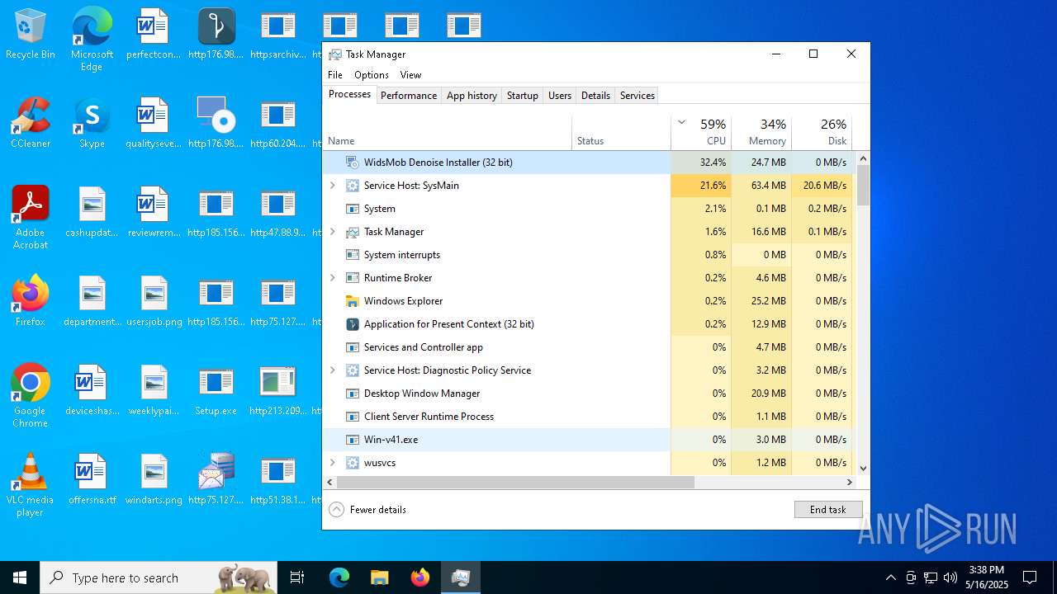Image resolution: width=1057 pixels, height=594 pixels.
Task: Select windarts.png file on desktop
Action: point(154,479)
